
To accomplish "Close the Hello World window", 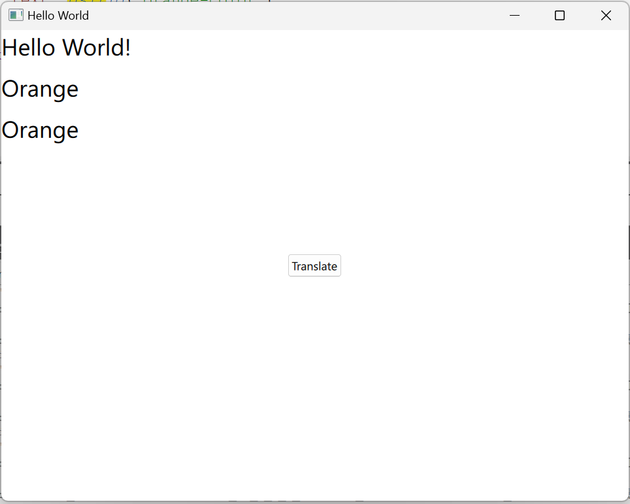I will [606, 16].
